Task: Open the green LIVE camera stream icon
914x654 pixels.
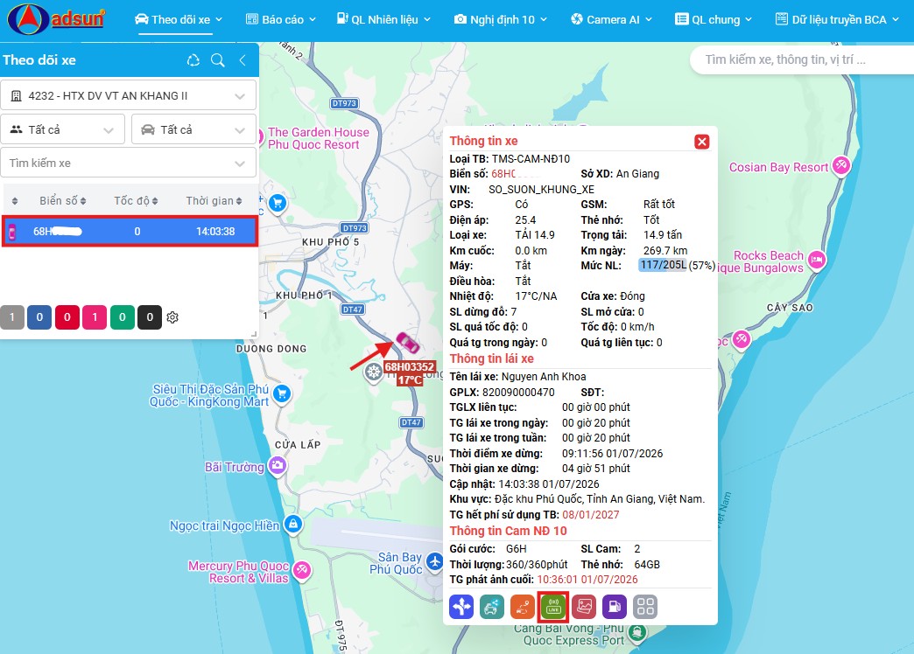Action: click(x=553, y=607)
